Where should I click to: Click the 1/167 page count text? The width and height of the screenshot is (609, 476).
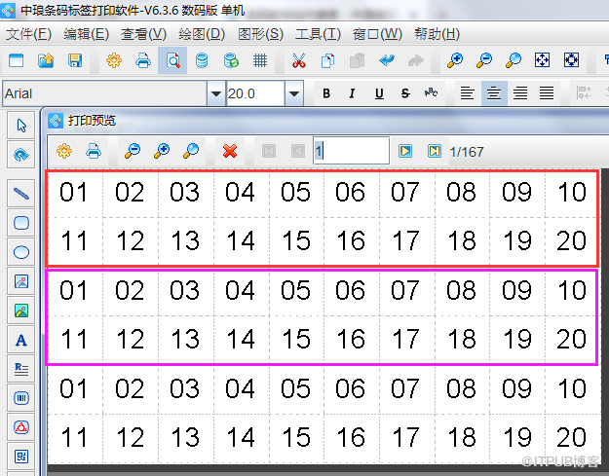pyautogui.click(x=467, y=152)
